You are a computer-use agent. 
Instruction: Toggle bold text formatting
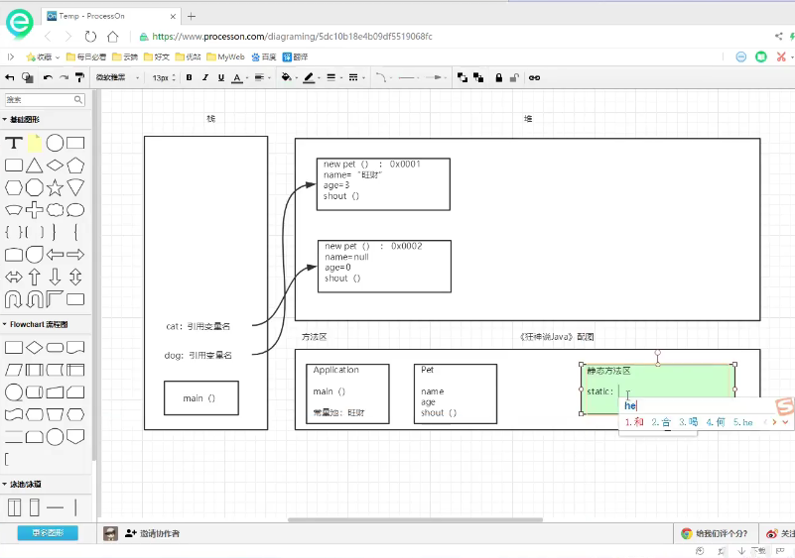point(189,77)
